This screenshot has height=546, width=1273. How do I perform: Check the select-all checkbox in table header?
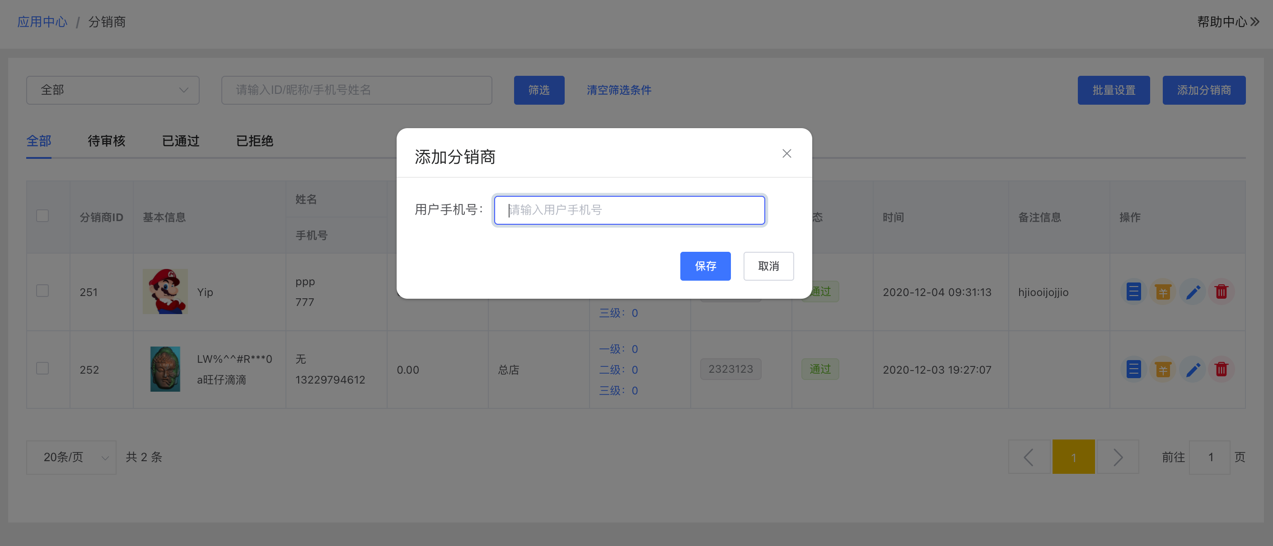42,216
